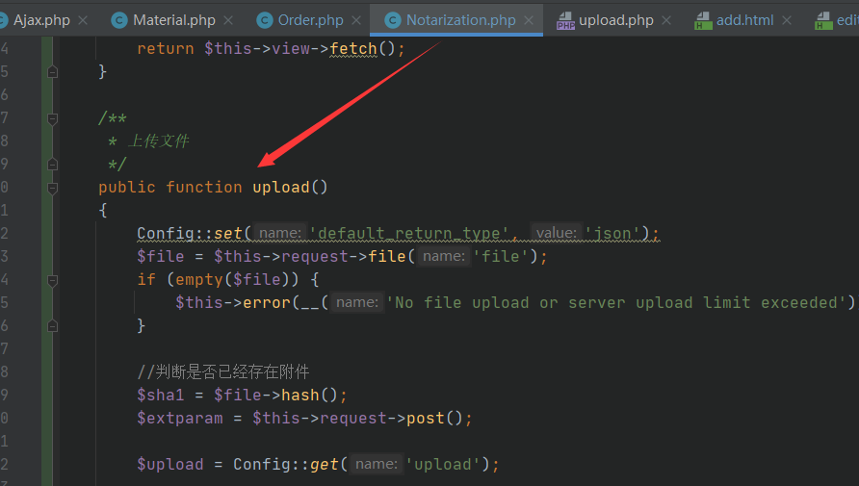Click the 'No file upload or server upload limit exceeded' string

617,302
